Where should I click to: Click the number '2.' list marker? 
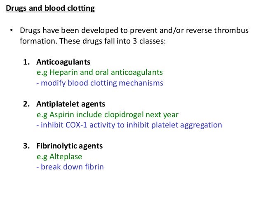coord(26,104)
